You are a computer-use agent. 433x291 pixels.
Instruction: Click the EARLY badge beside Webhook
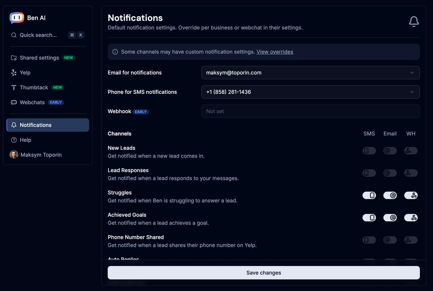coord(141,112)
